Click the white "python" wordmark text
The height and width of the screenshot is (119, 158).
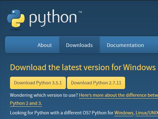tap(53, 18)
